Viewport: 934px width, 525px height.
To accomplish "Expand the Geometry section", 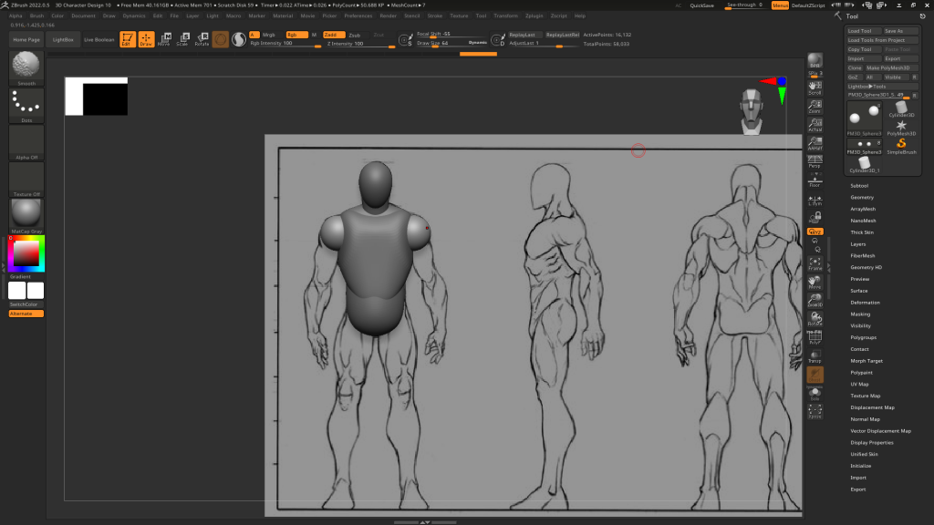I will point(862,198).
